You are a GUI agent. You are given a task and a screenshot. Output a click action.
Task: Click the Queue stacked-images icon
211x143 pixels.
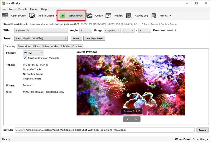coord(89,16)
